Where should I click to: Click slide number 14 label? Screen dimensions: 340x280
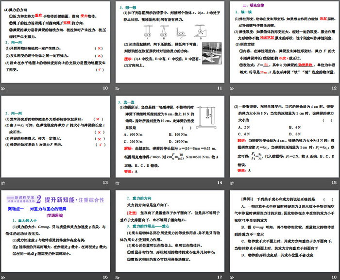(220, 182)
